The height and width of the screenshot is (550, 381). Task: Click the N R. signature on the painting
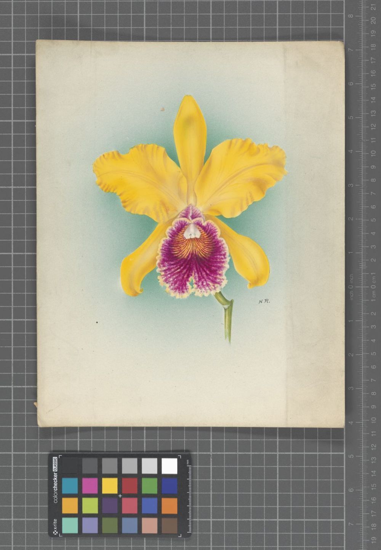click(264, 301)
